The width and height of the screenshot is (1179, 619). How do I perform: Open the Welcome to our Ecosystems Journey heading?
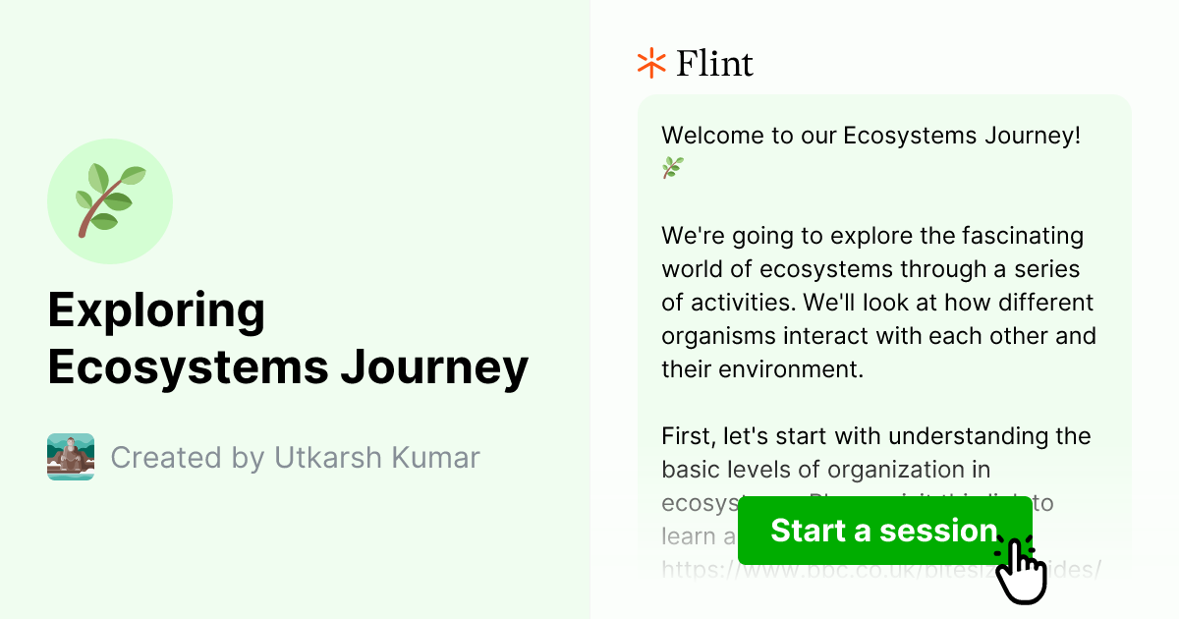[x=872, y=136]
